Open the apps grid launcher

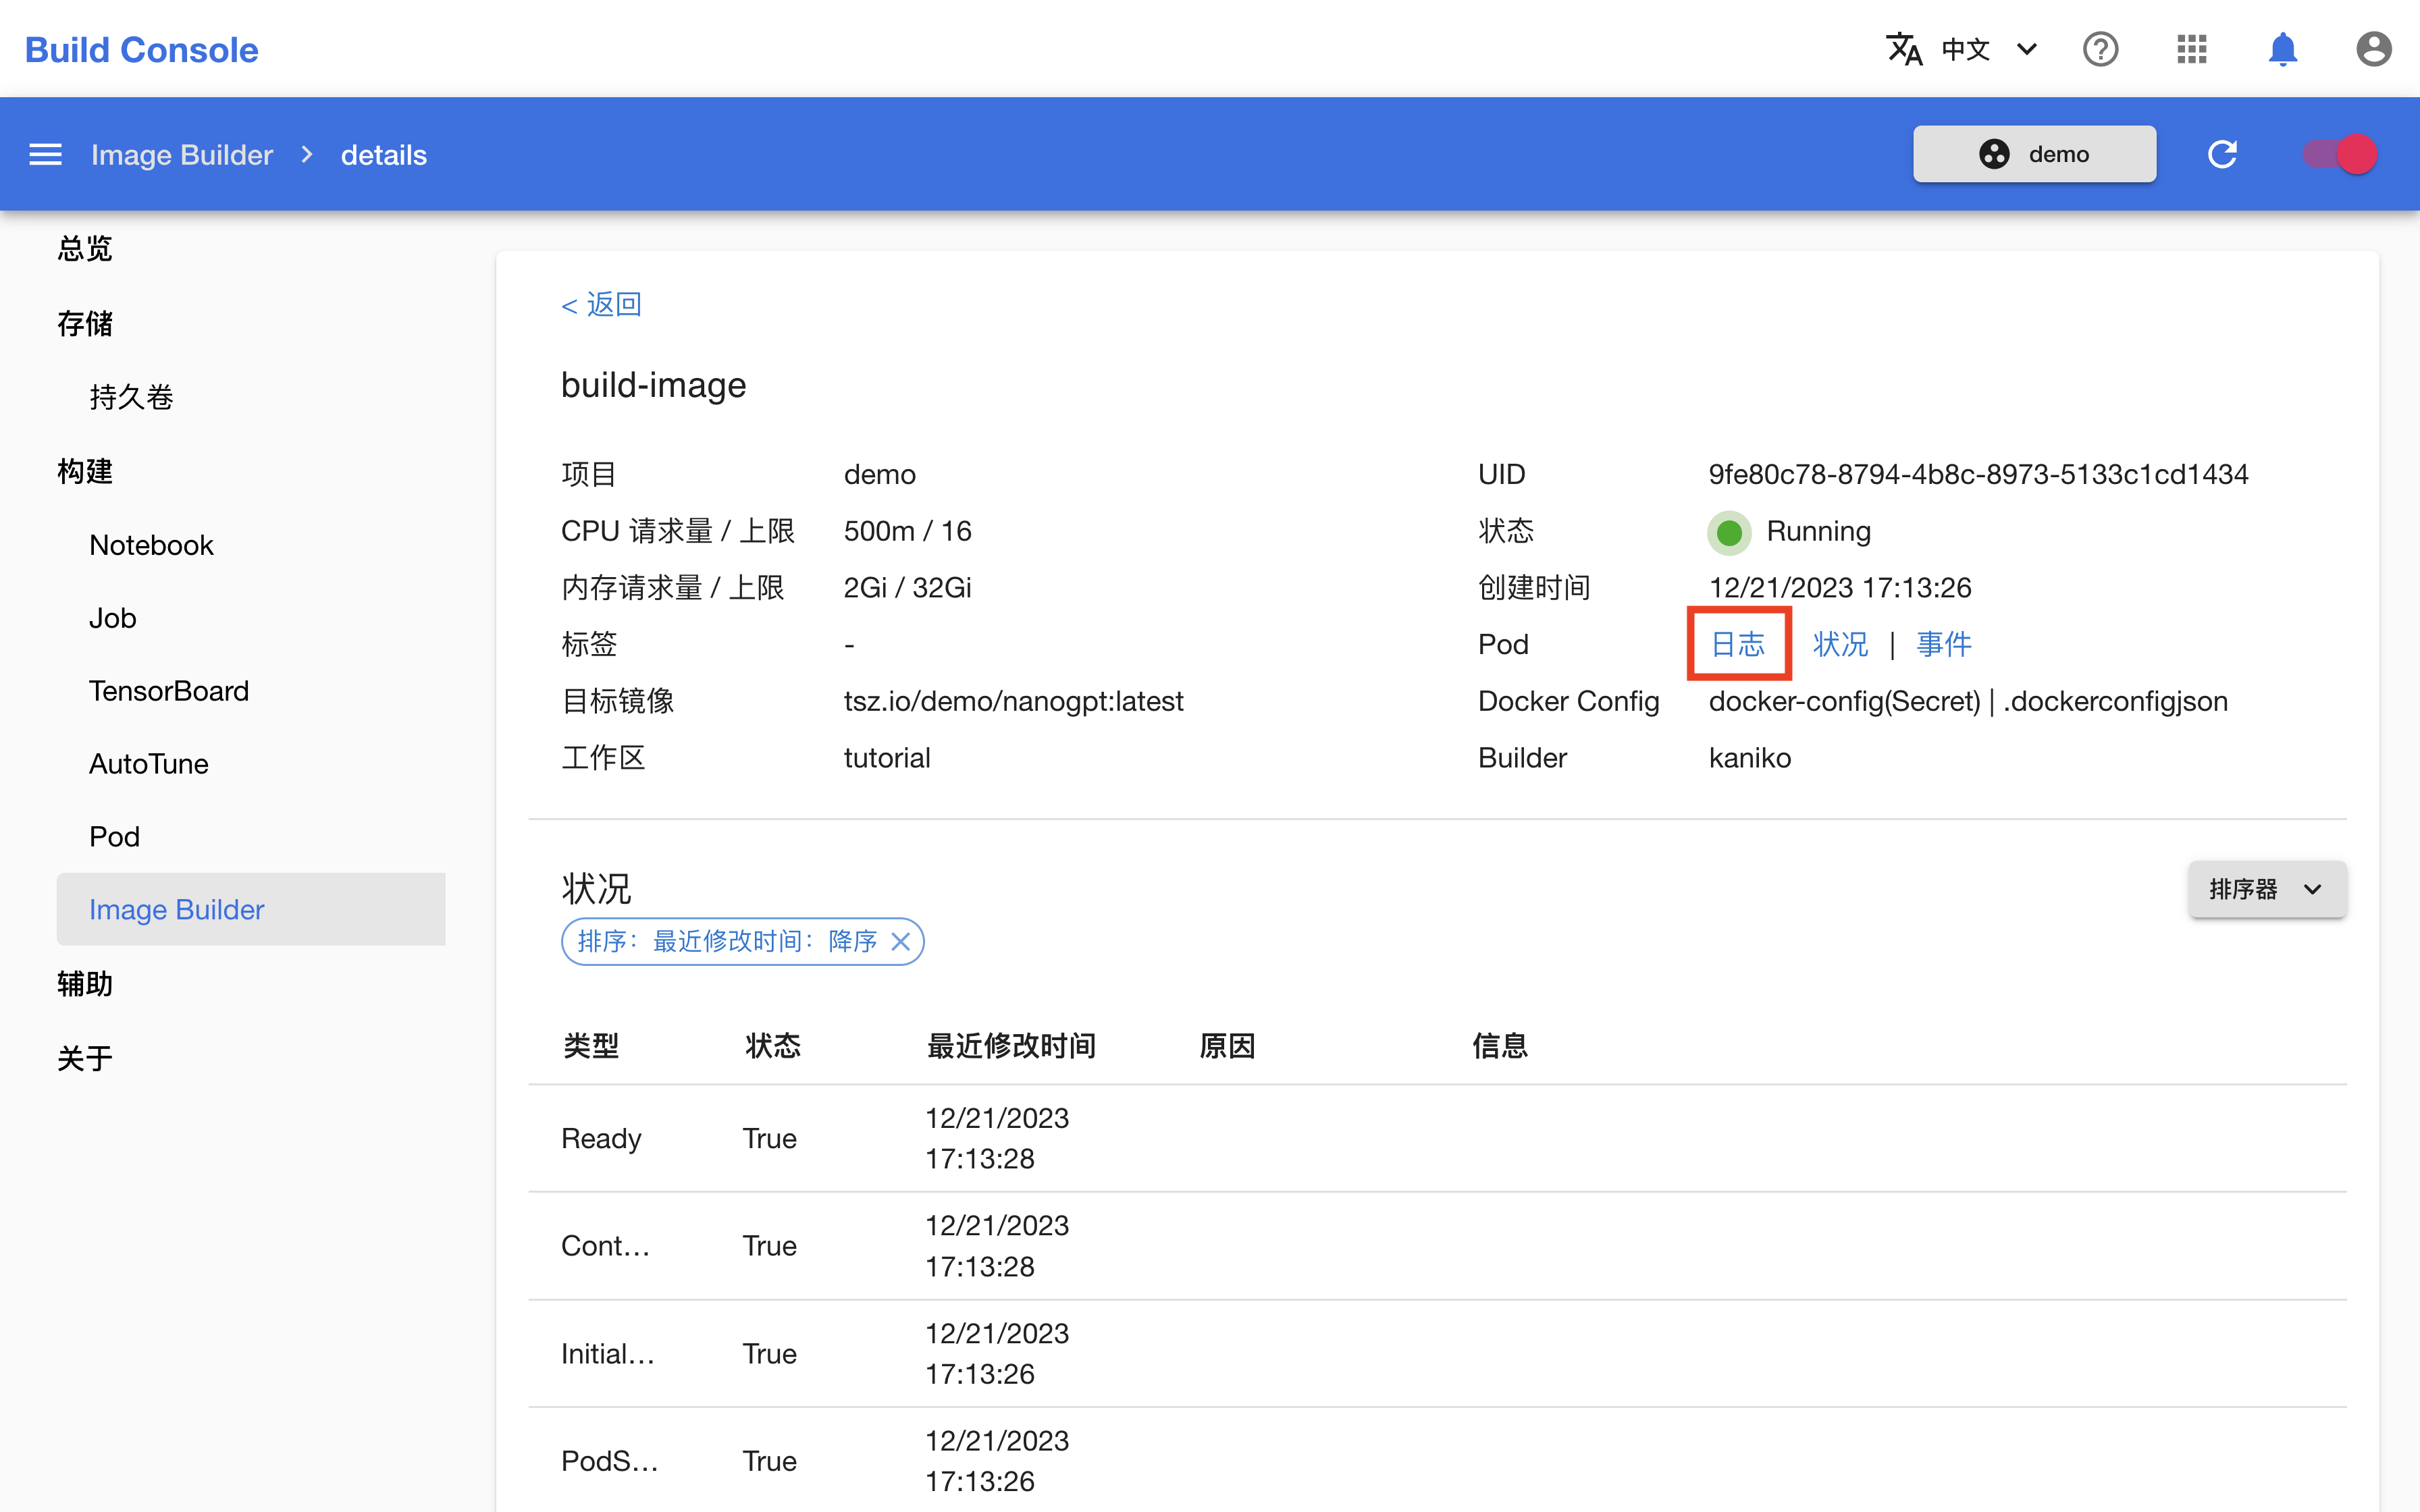pyautogui.click(x=2191, y=49)
